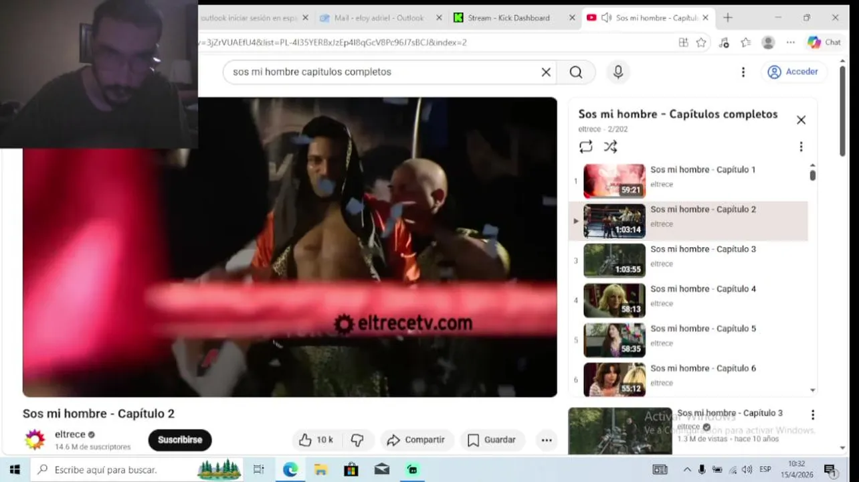Open the taskbar clock showing 10:32
Screen dimensions: 859x482
pos(797,470)
